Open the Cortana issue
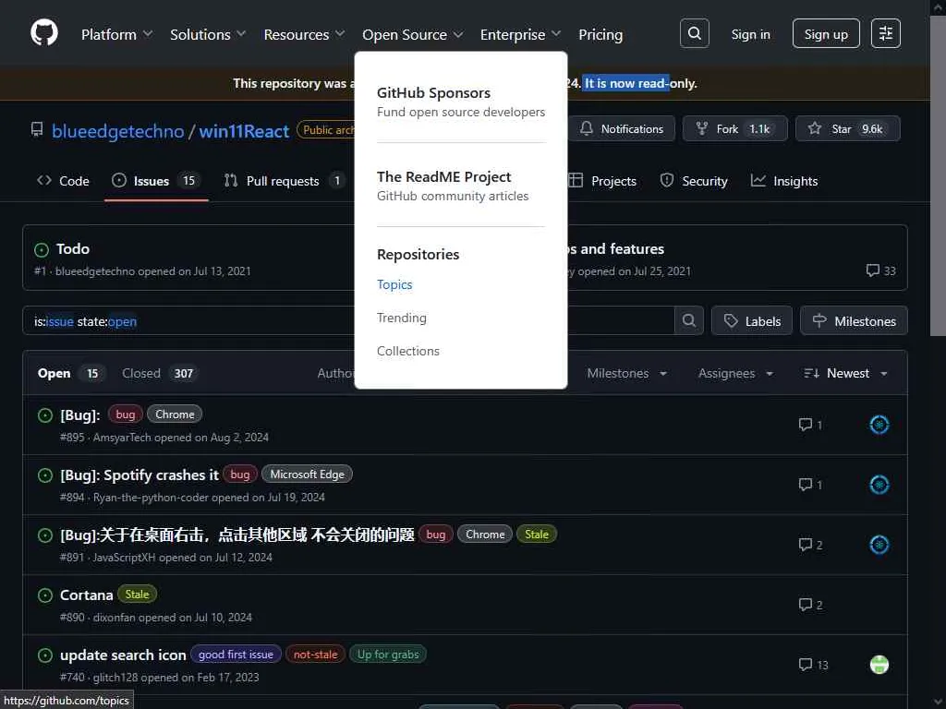946x709 pixels. 86,595
